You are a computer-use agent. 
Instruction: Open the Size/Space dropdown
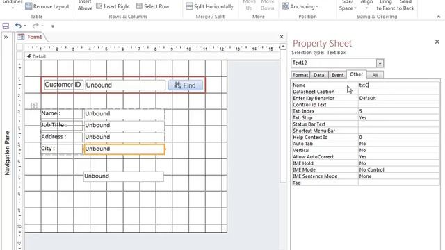tap(348, 6)
